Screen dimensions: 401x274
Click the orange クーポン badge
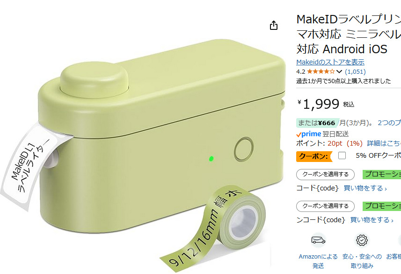coord(314,156)
